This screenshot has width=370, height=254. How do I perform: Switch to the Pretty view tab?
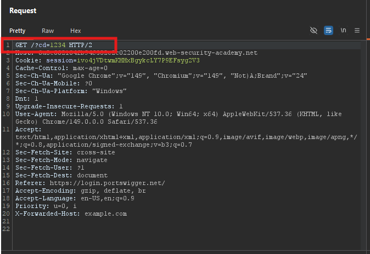(17, 31)
